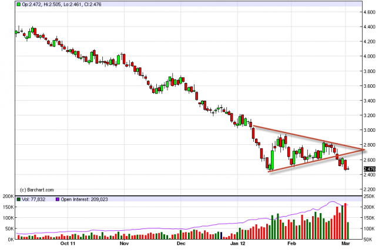This screenshot has height=252, width=379.
Task: Click the highlighted 2.476 last price tag
Action: point(370,169)
